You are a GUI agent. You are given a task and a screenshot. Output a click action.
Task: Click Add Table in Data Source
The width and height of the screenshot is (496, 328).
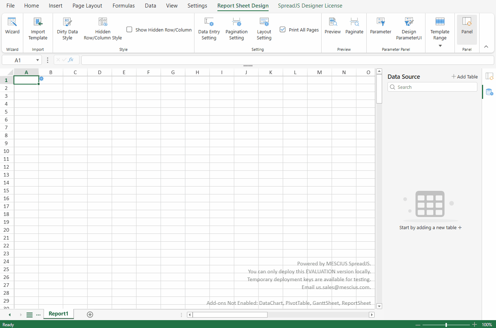click(464, 77)
